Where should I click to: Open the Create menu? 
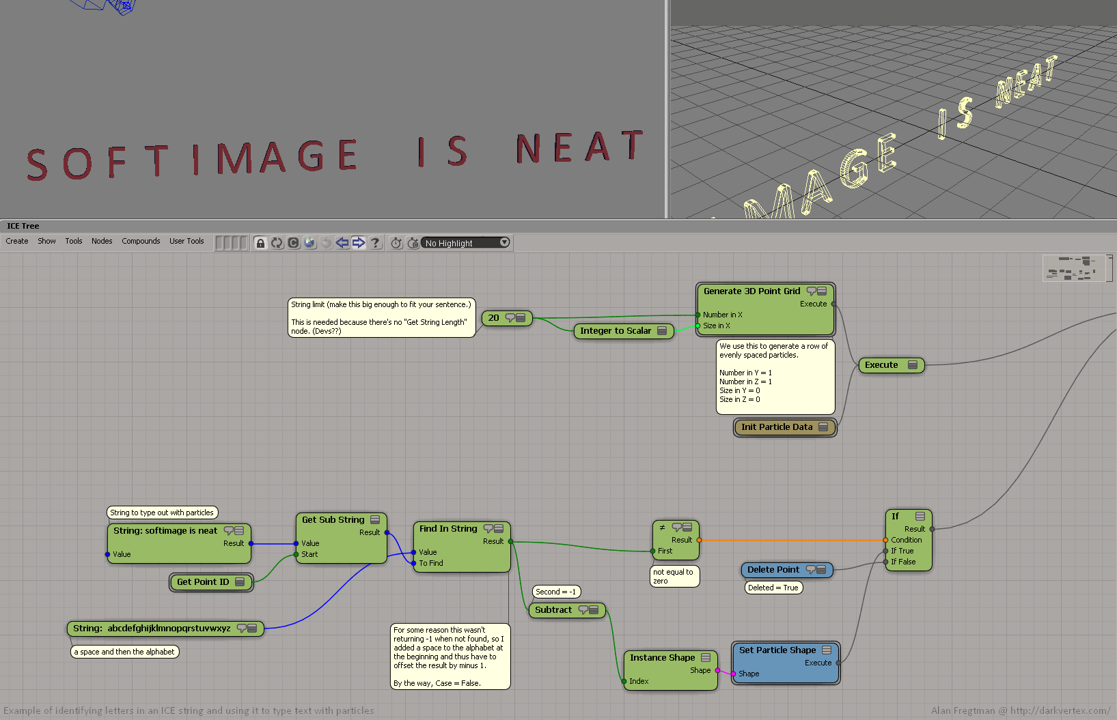[x=17, y=241]
